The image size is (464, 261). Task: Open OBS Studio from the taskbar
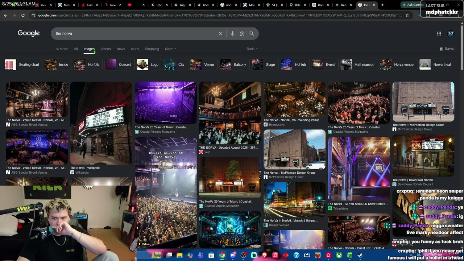pos(243,255)
